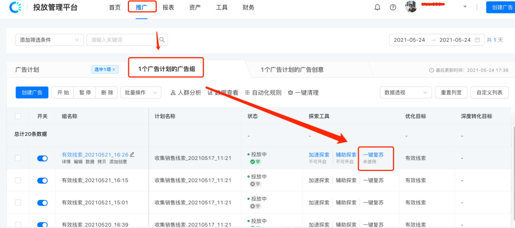This screenshot has width=515, height=228.
Task: Toggle off the switch for 有效线索_20210521_16:15
Action: click(x=42, y=180)
